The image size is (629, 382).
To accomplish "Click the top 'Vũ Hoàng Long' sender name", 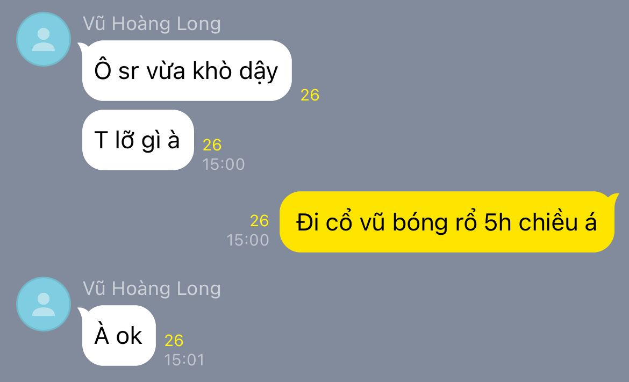I will pos(152,24).
